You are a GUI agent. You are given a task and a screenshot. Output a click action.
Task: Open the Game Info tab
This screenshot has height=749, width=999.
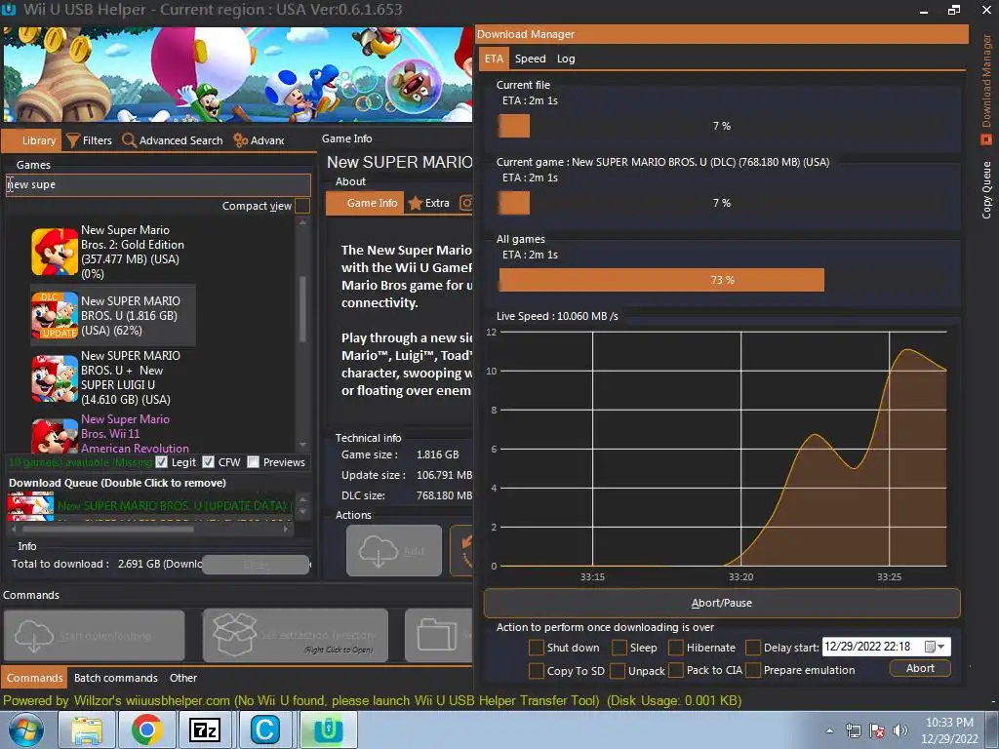pyautogui.click(x=365, y=203)
